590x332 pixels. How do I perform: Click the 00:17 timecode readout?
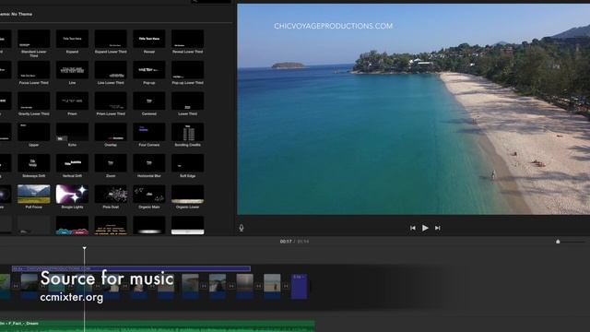point(286,242)
